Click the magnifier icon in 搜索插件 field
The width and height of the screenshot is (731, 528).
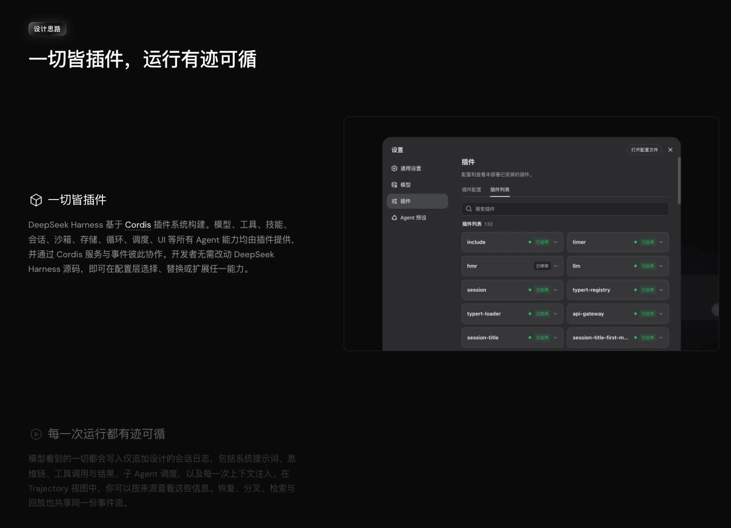pos(469,209)
